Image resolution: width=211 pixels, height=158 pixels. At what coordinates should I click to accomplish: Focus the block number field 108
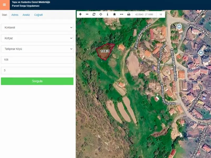37,60
